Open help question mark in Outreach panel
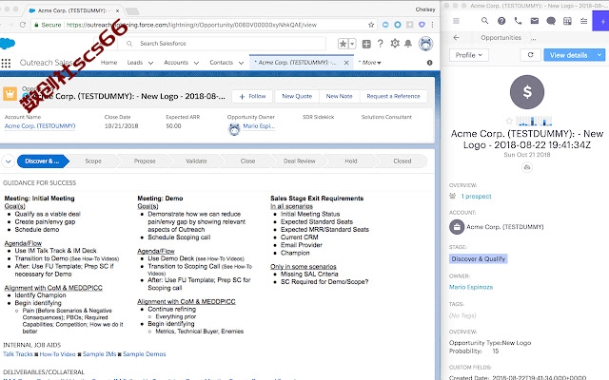The image size is (609, 380). 501,21
